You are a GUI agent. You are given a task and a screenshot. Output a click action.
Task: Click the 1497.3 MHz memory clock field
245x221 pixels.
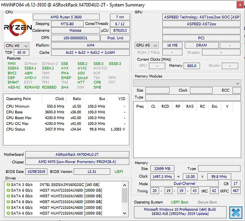162,177
